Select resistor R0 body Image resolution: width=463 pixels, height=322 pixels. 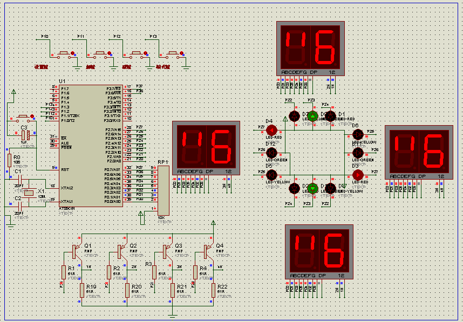click(10, 160)
